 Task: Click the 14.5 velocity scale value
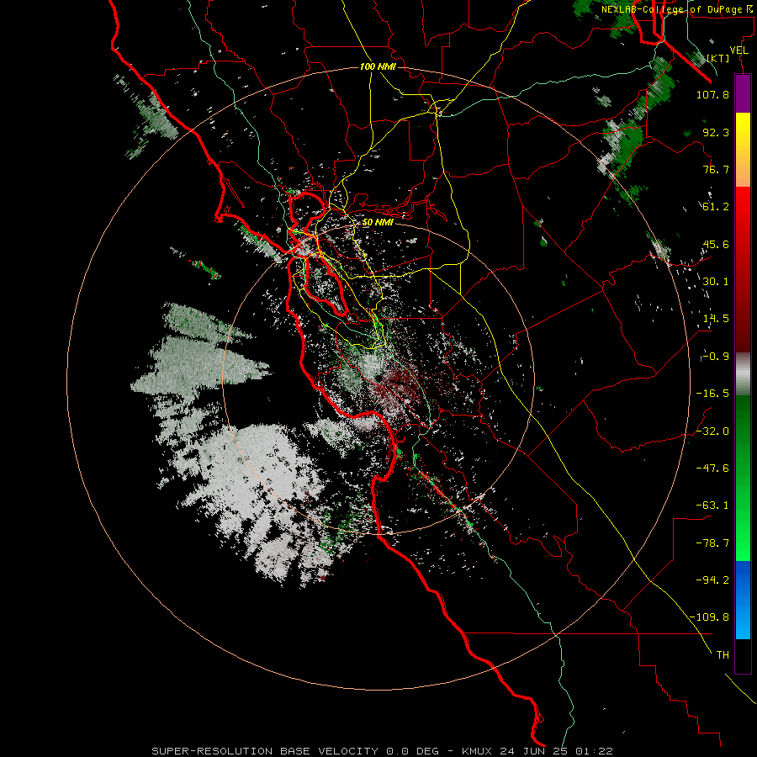tap(716, 319)
